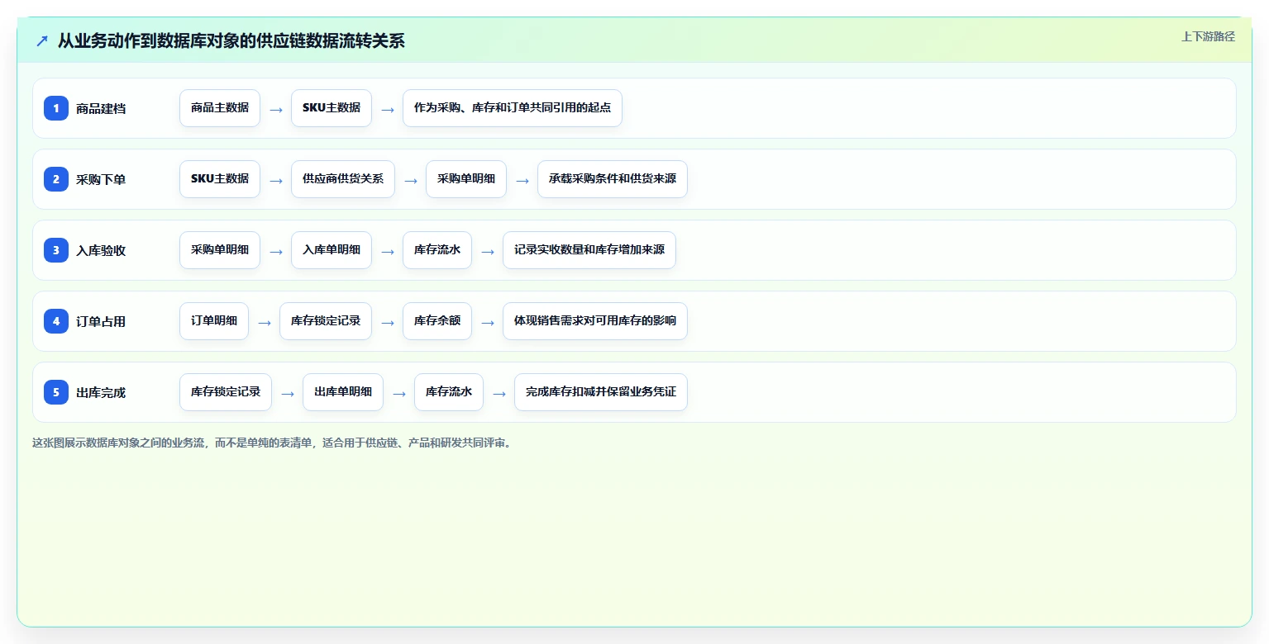Screen dimensions: 1269x644
Task: Select the step 1 number badge
Action: [x=56, y=108]
